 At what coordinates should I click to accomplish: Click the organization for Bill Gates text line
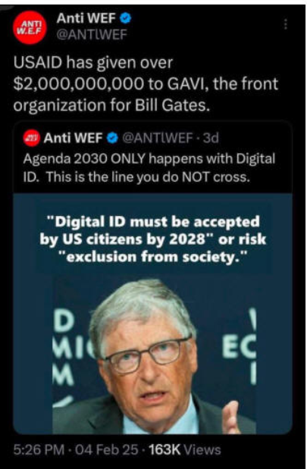111,105
